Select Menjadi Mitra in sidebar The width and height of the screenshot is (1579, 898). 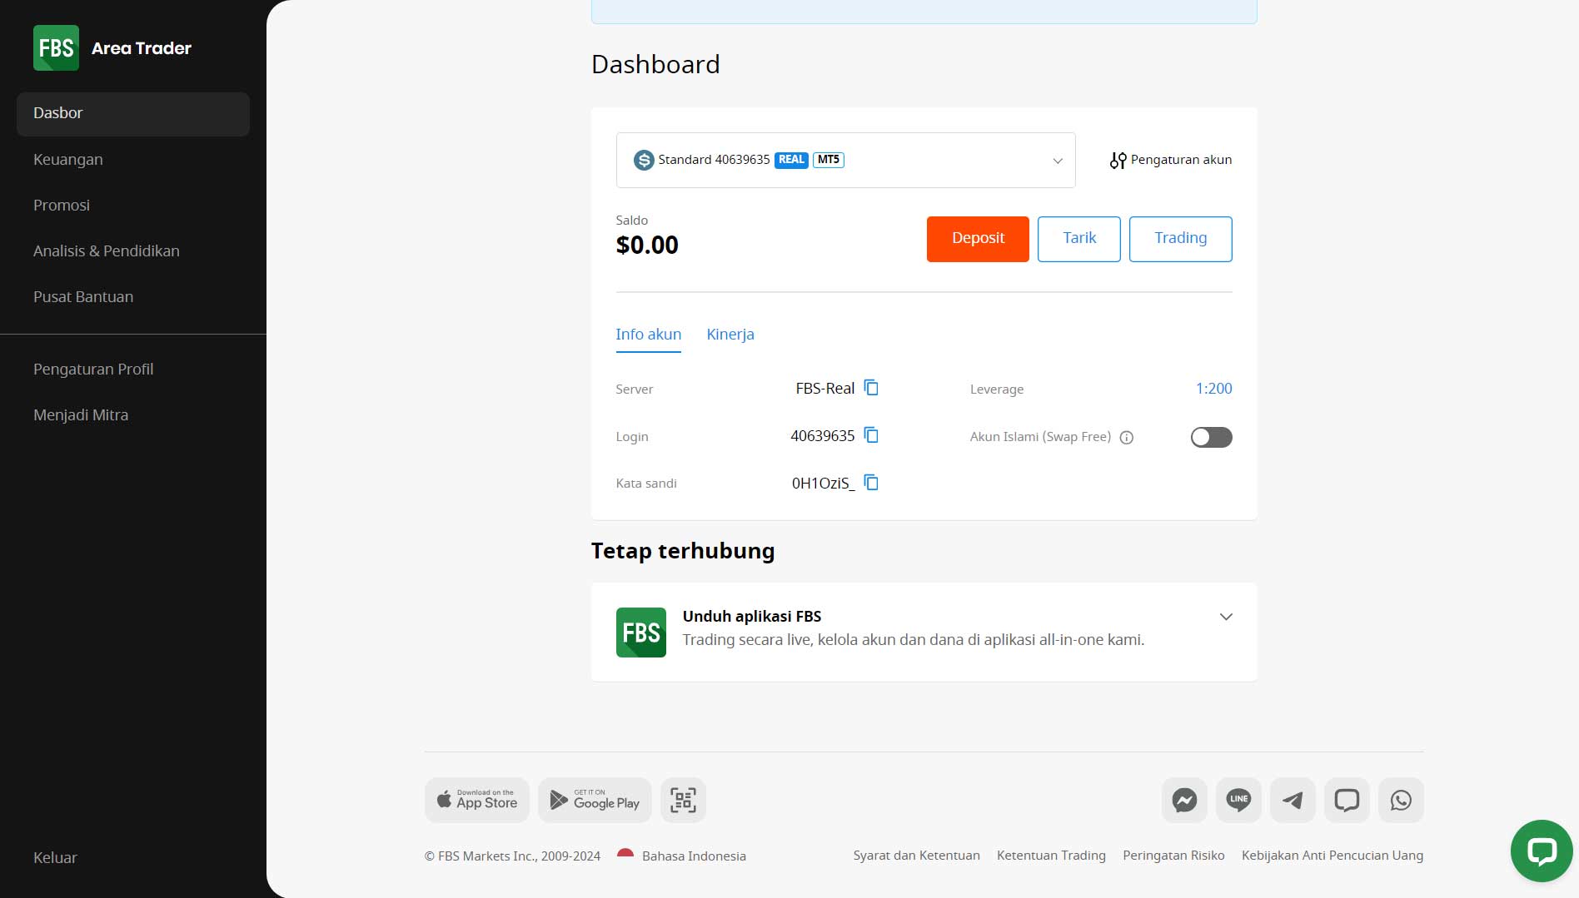[x=81, y=415]
